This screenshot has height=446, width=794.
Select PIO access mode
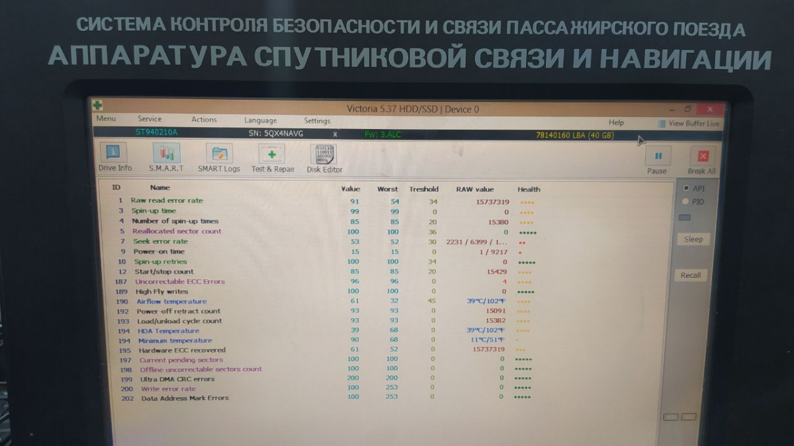click(x=693, y=202)
